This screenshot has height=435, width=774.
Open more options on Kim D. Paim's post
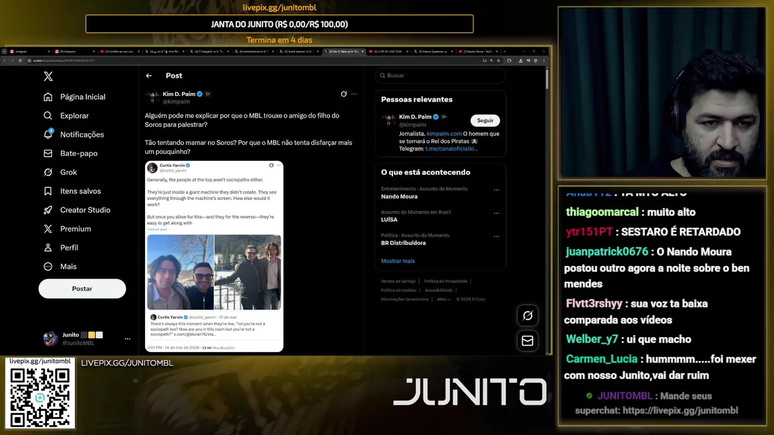click(354, 94)
